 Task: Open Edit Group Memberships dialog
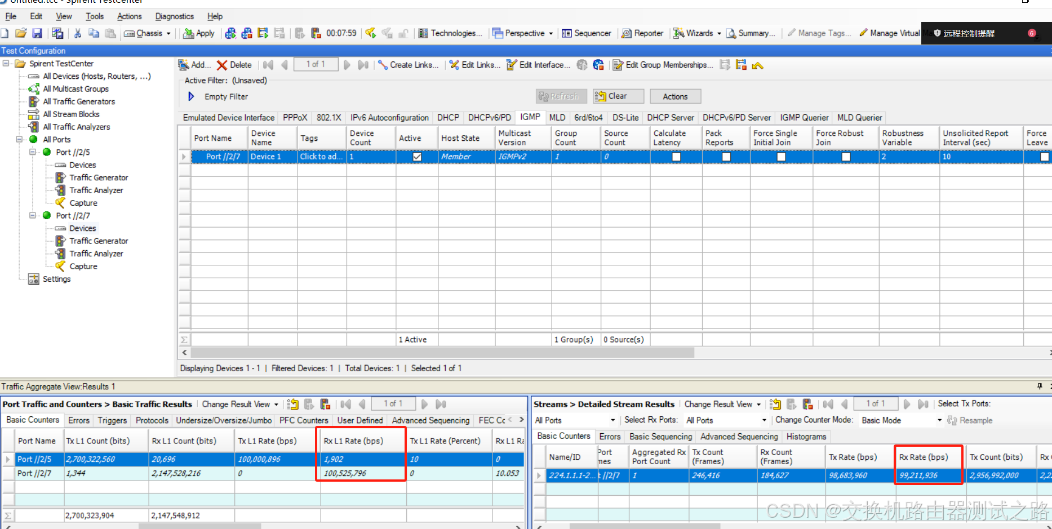point(663,65)
